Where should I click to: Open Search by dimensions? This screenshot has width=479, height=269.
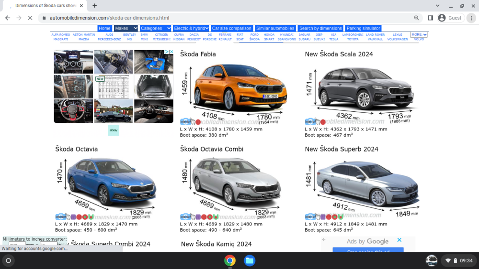pos(320,28)
